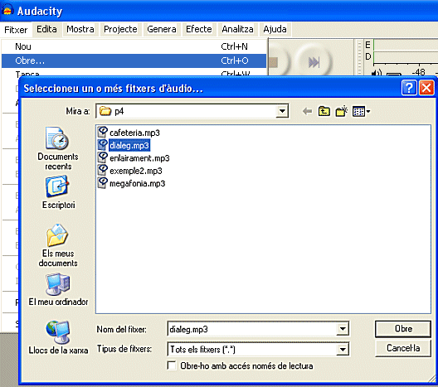Viewport: 438px width, 387px height.
Task: Select the file dialeg.mp3
Action: [129, 145]
